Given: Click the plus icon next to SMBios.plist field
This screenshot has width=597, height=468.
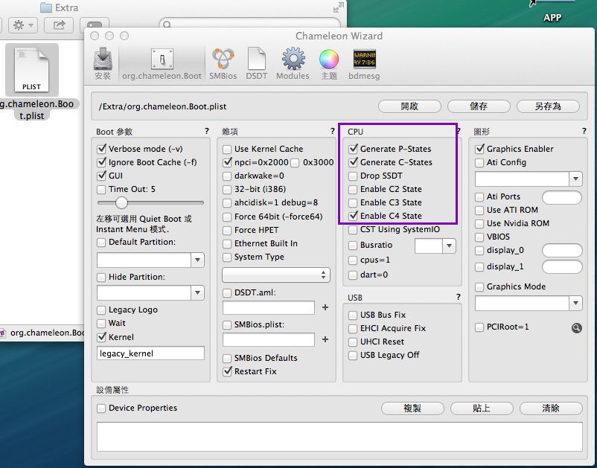Looking at the screenshot, I should tap(325, 339).
